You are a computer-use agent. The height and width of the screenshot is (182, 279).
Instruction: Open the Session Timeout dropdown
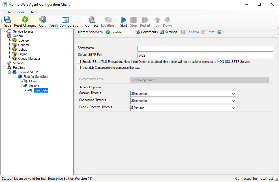coord(183,94)
